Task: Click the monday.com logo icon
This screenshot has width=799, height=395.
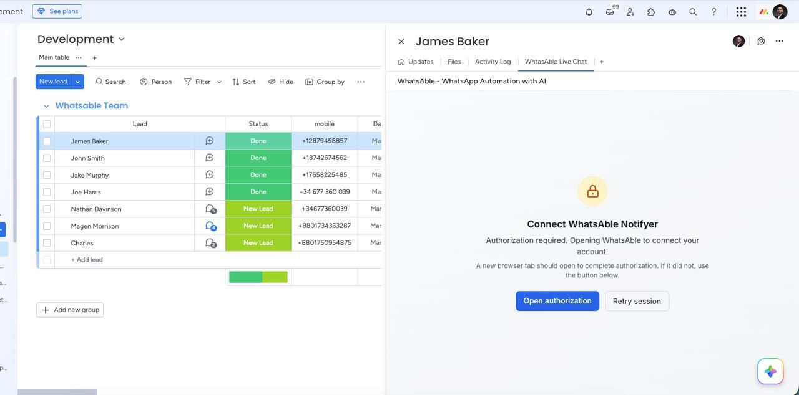Action: click(x=763, y=12)
